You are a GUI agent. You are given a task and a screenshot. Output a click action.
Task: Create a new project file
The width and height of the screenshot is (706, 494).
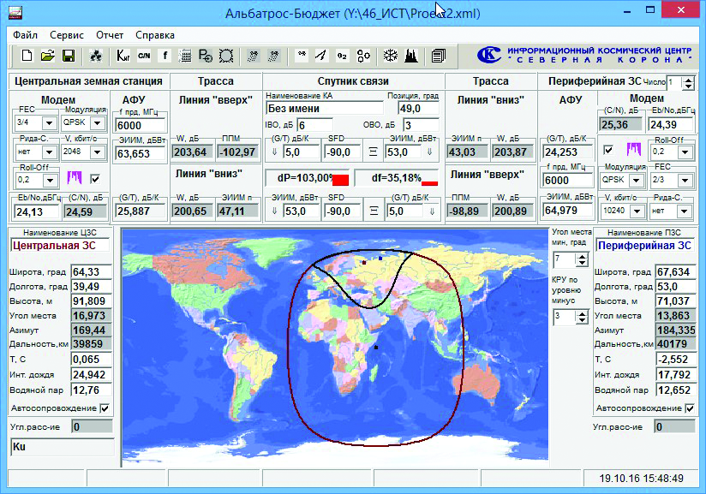[27, 56]
